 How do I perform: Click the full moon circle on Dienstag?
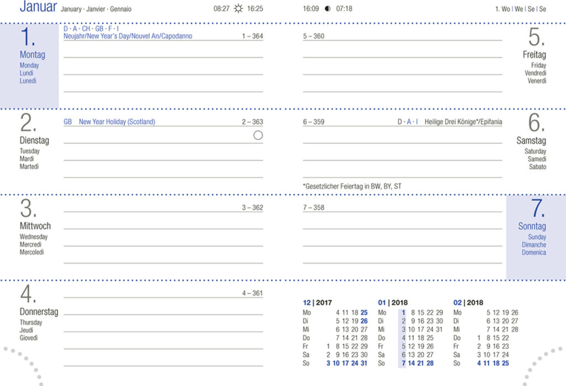point(258,135)
